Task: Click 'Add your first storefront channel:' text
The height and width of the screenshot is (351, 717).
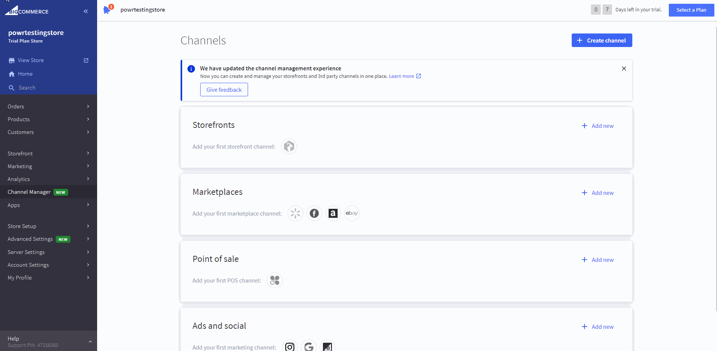Action: 234,147
